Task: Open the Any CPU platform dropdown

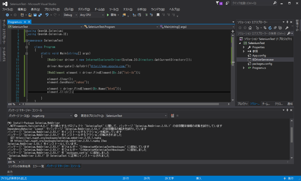Action: (92, 15)
